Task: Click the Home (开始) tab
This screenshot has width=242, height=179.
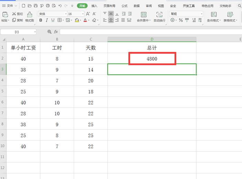Action: [x=82, y=6]
